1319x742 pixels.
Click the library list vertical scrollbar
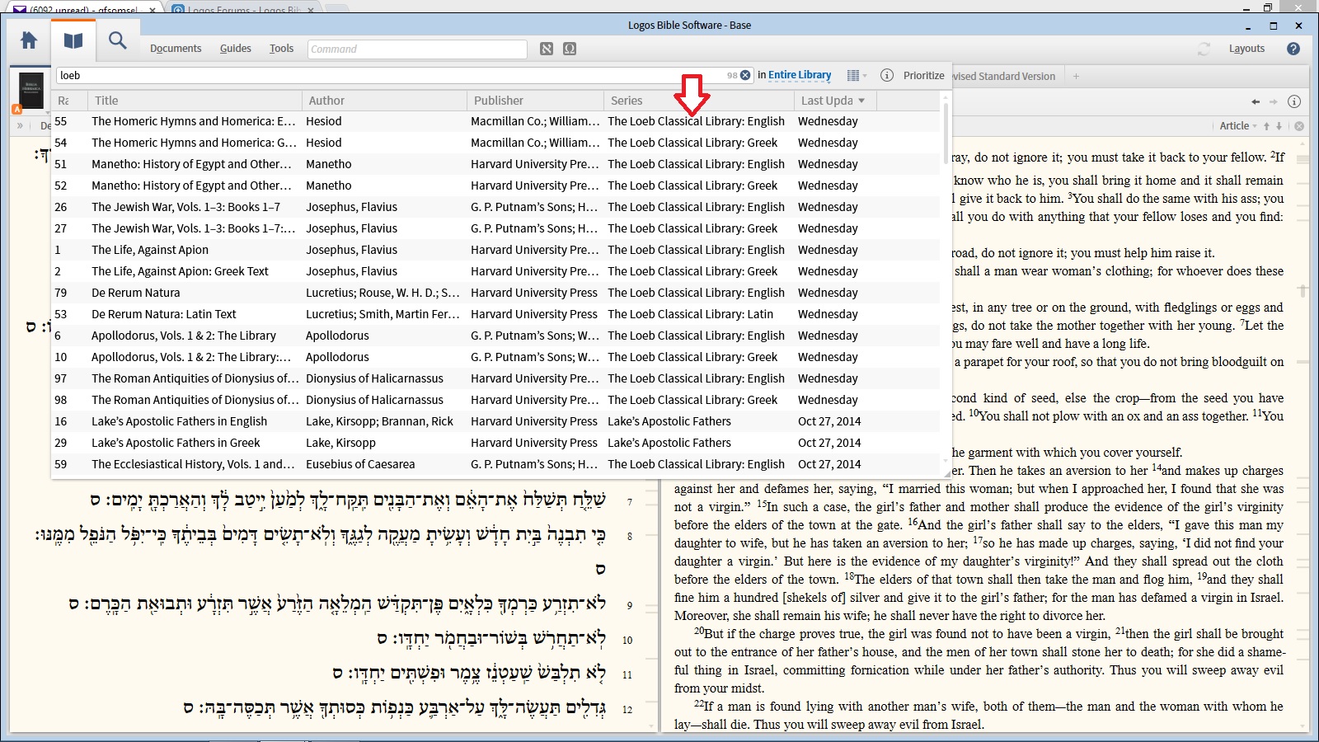(x=946, y=134)
